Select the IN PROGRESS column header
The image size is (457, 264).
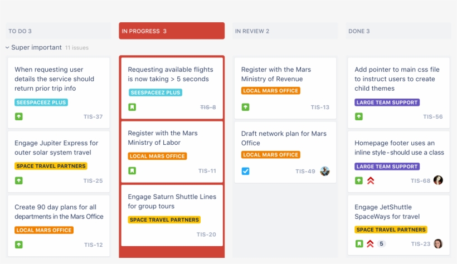point(172,31)
